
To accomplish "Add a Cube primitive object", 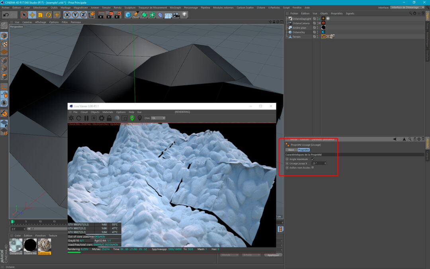I will pos(128,15).
